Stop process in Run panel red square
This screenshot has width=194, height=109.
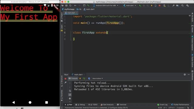click(65, 79)
